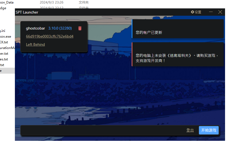Select the urationMa file in file explorer
Image resolution: width=244 pixels, height=153 pixels.
pyautogui.click(x=7, y=48)
